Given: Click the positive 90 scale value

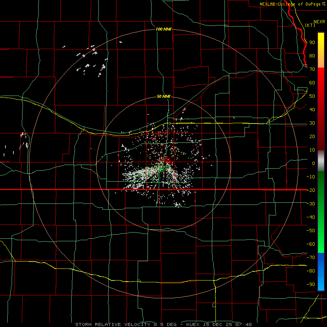Looking at the screenshot, I should coord(312,43).
